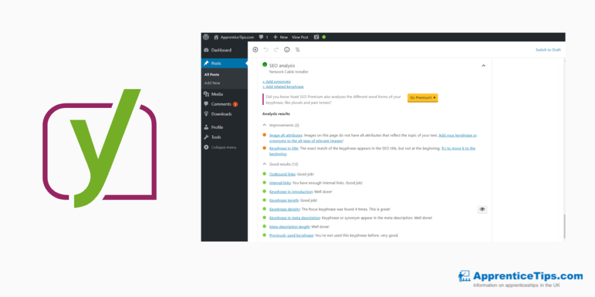Click the green status dot in admin bar
Screen dimensions: 595x297
(324, 37)
